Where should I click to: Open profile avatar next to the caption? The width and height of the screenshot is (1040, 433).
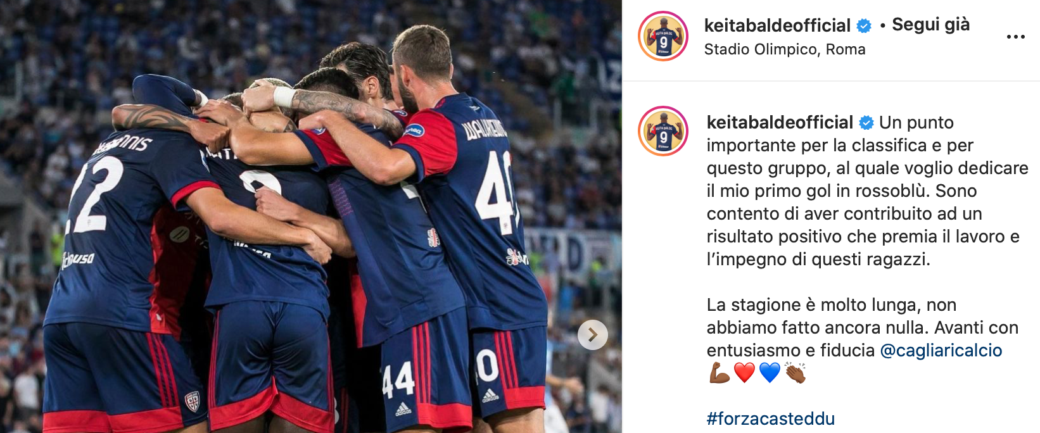coord(663,131)
